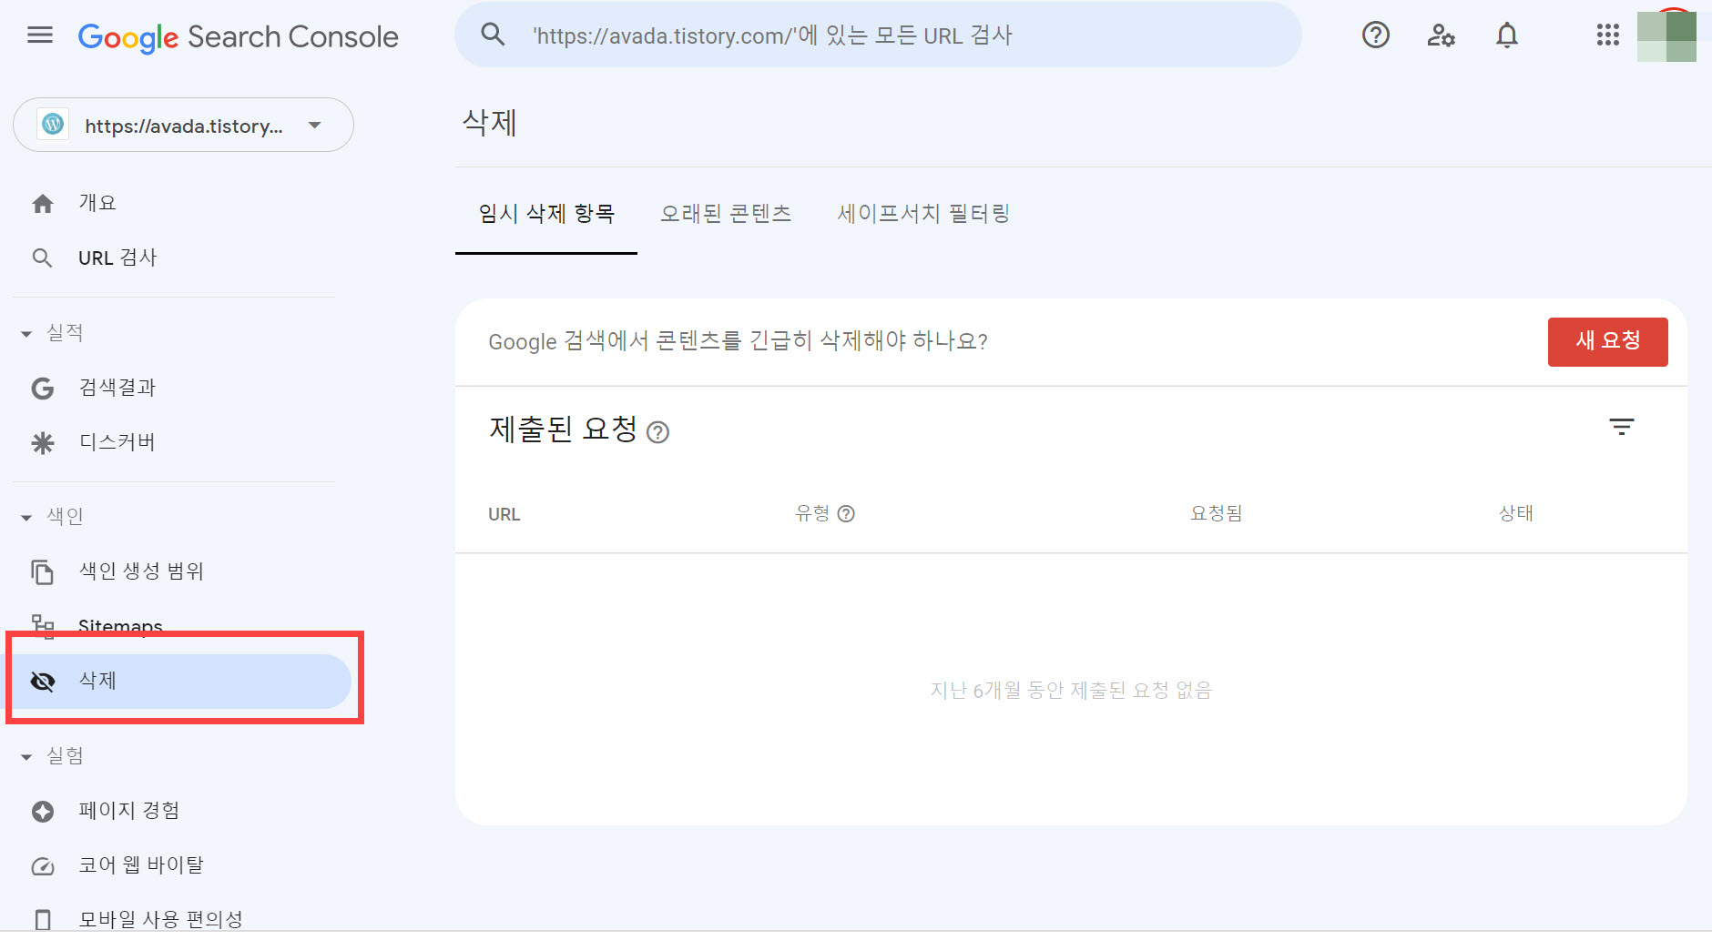Click the filter icon above the requests table

(x=1622, y=427)
